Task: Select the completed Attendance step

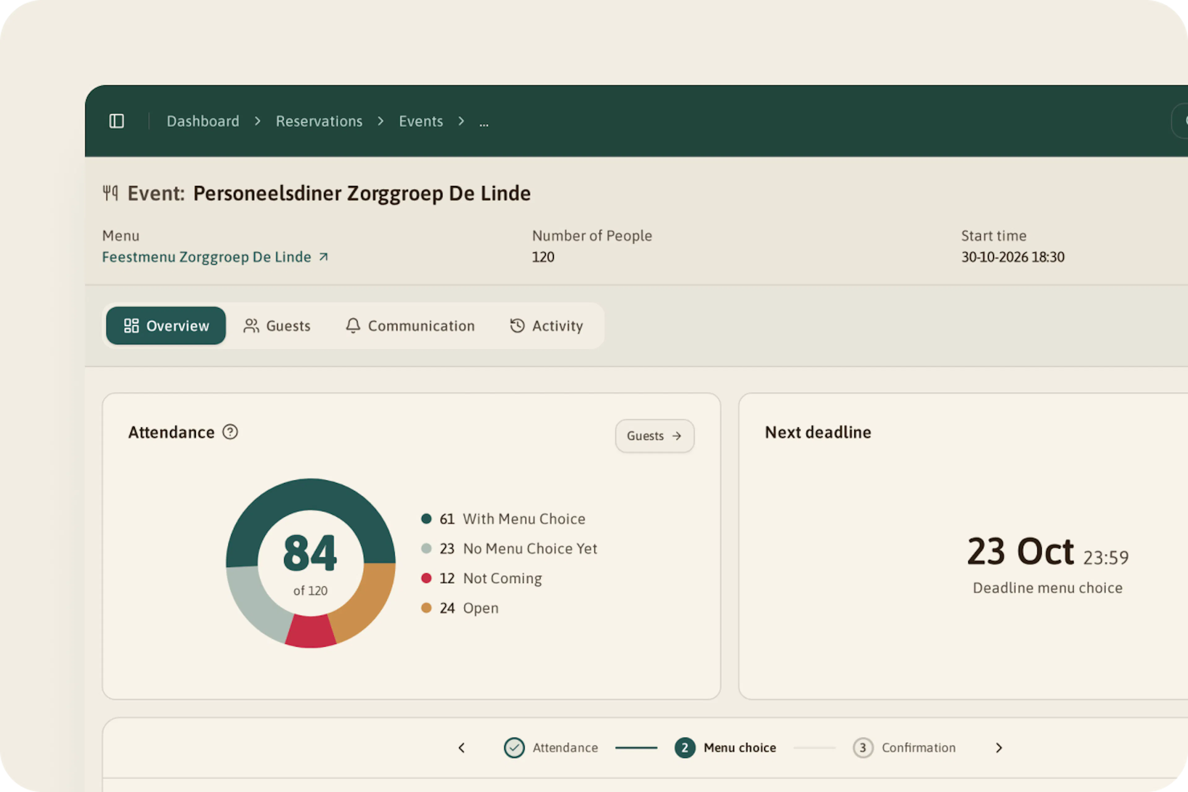Action: coord(551,748)
